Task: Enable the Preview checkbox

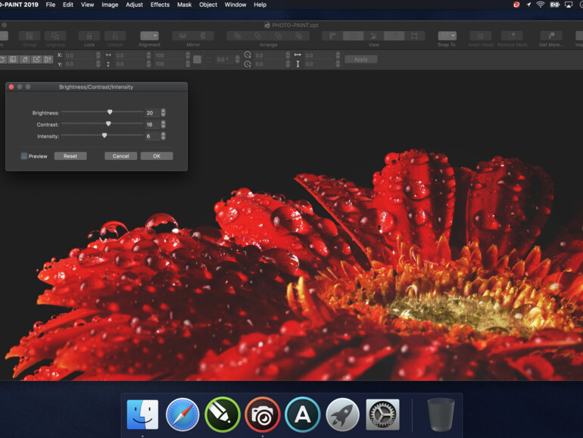Action: pyautogui.click(x=24, y=156)
